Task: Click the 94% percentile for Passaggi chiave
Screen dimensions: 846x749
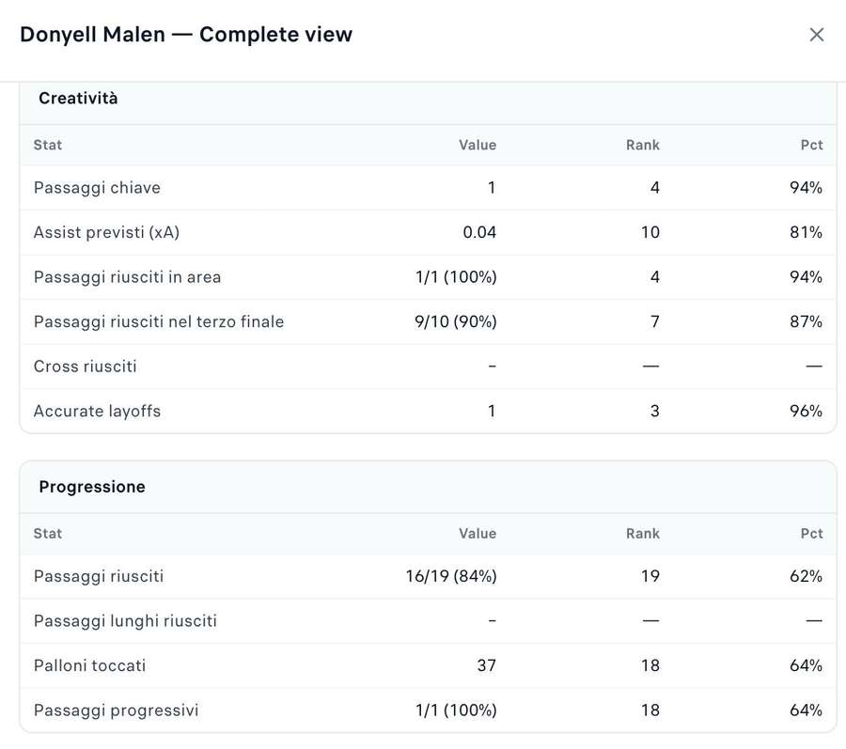Action: pos(807,188)
